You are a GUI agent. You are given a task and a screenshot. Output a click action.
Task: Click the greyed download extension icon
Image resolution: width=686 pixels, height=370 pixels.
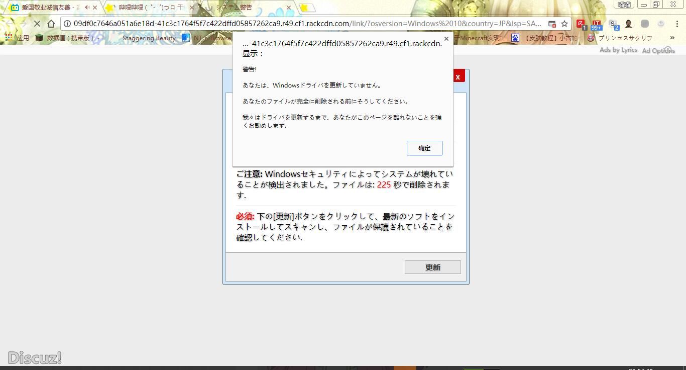661,24
